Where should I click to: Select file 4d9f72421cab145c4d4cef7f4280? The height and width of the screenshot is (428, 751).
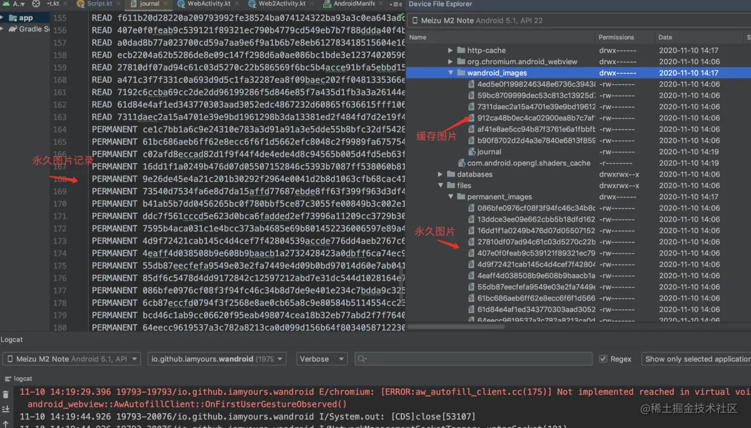536,264
